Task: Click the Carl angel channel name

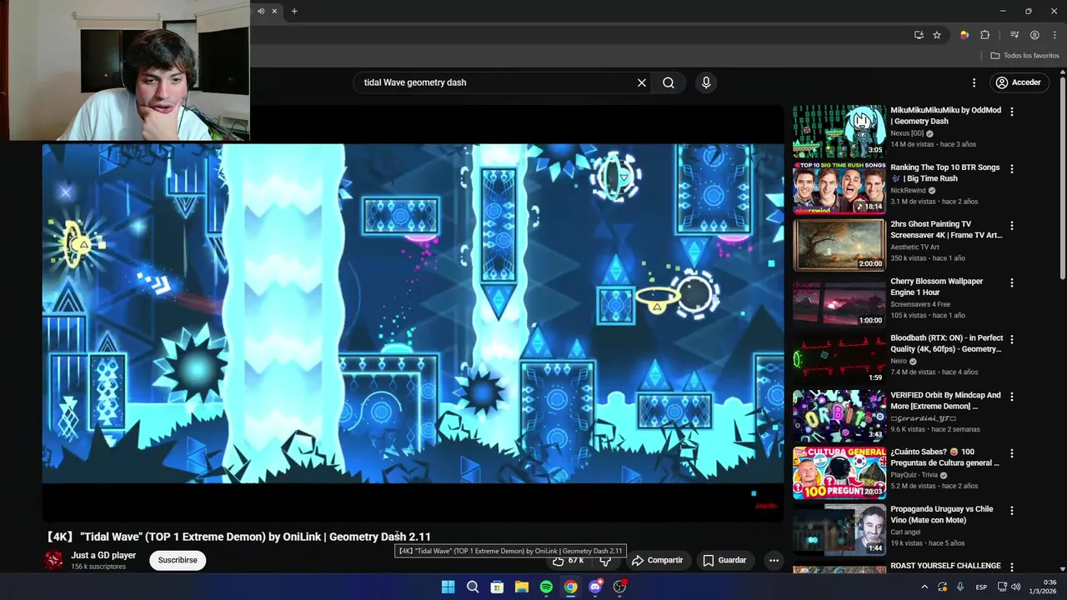Action: pyautogui.click(x=904, y=532)
